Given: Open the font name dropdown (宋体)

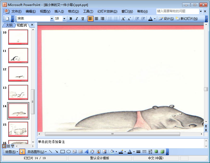Looking at the screenshot, I should 52,19.
